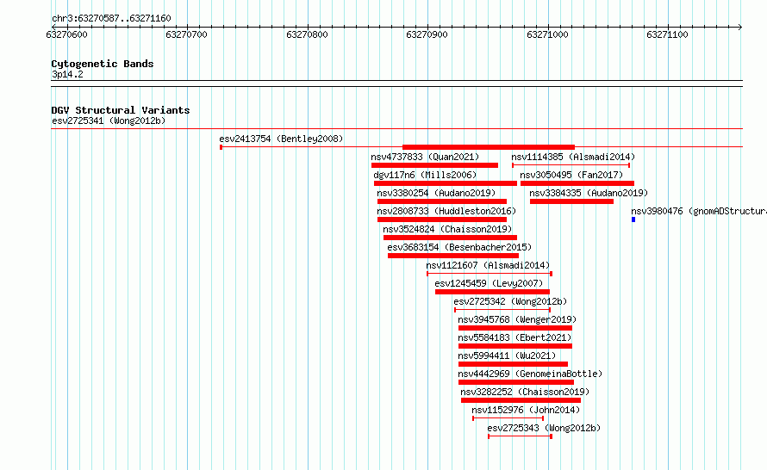Select esv3683154 (Besenbacher2015) label
Image resolution: width=767 pixels, height=470 pixels.
point(459,247)
